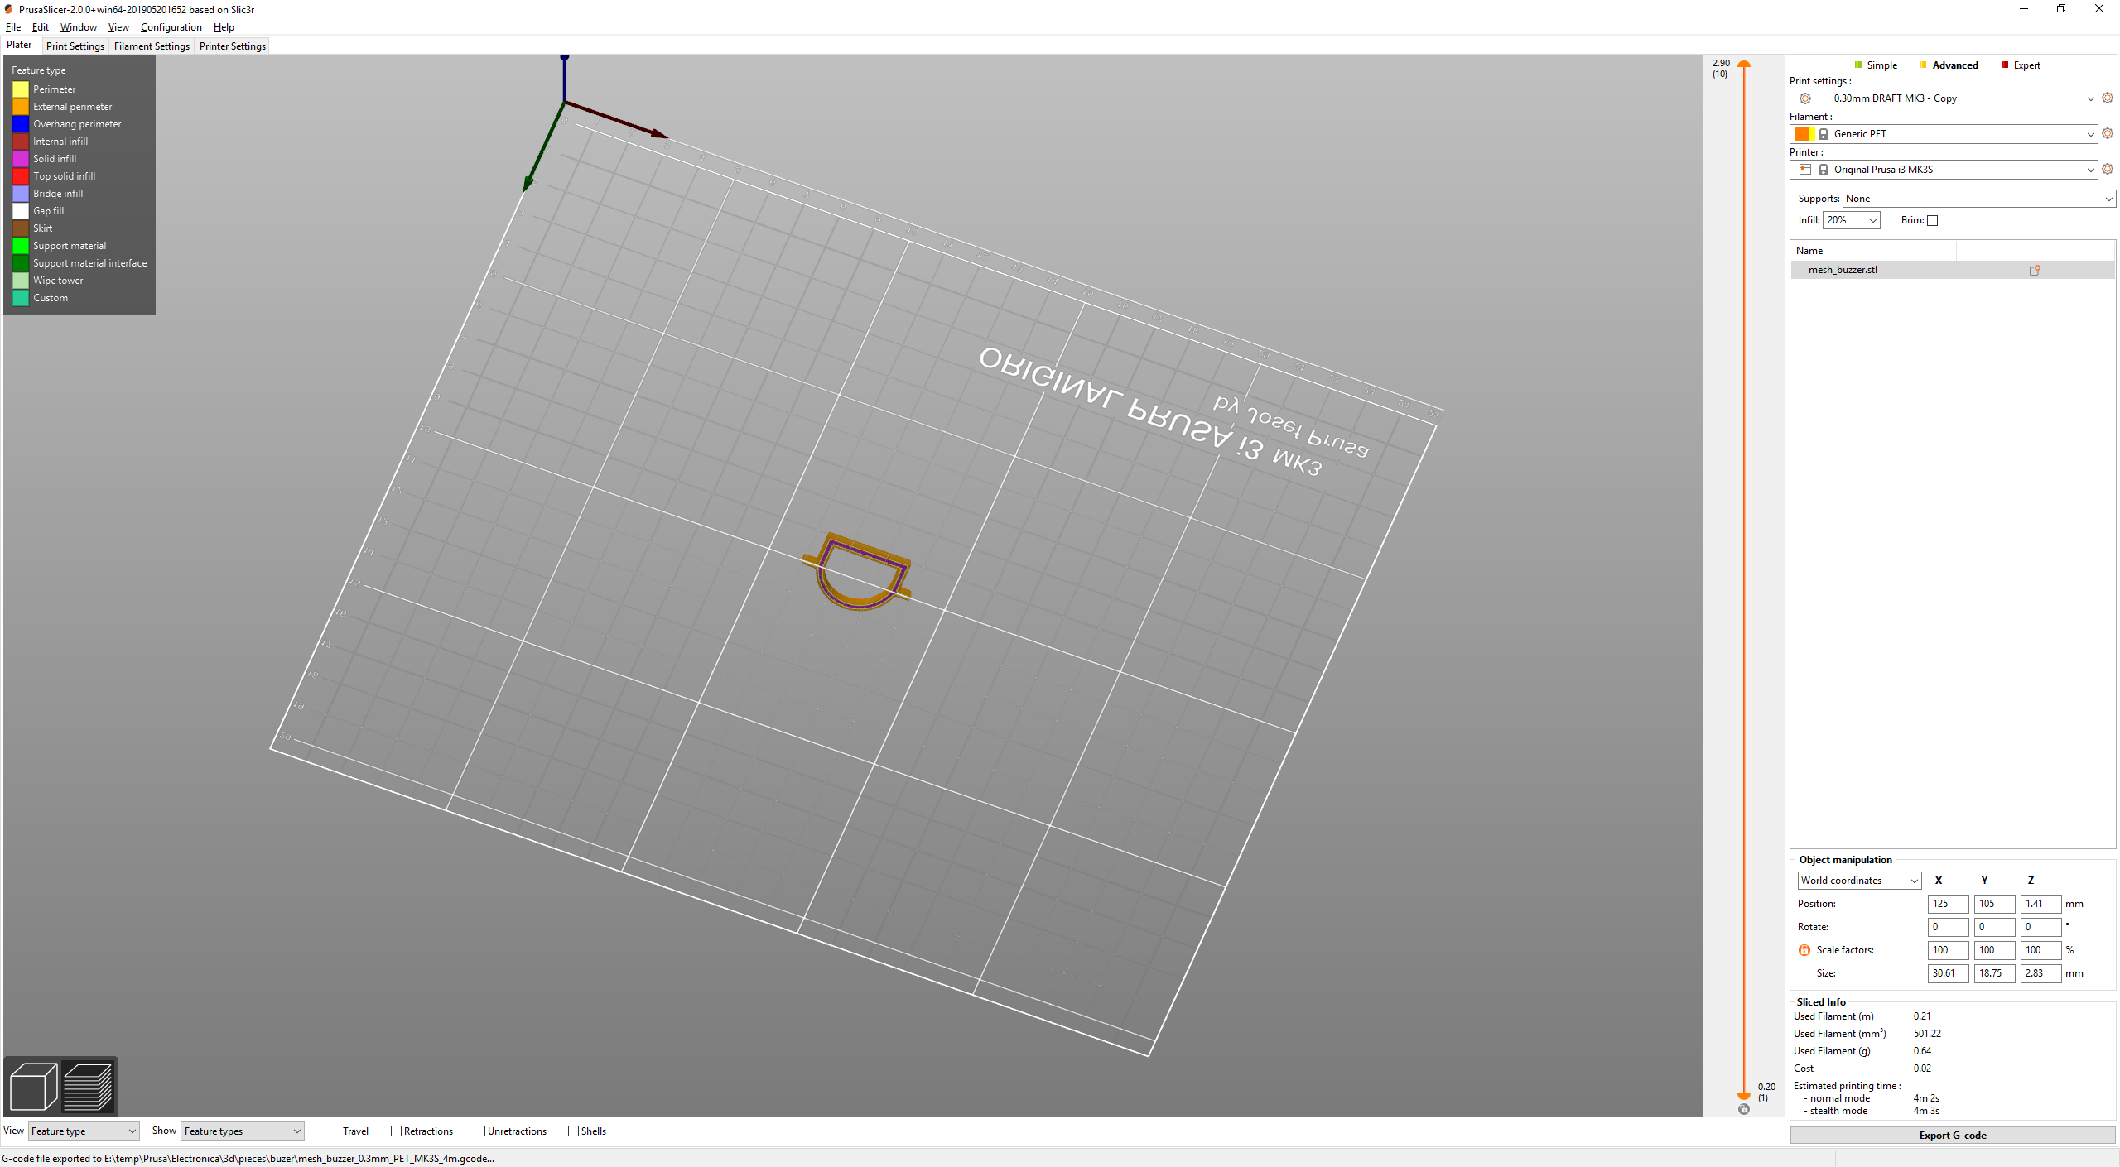The image size is (2120, 1167).
Task: Click the lock icon in Filament dropdown
Action: (x=1824, y=134)
